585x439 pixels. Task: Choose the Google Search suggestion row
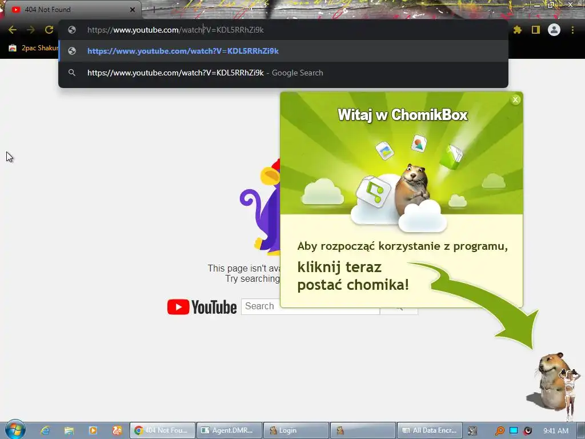(x=283, y=73)
